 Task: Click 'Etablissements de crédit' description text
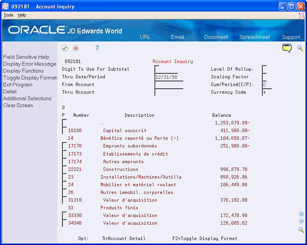coord(136,154)
